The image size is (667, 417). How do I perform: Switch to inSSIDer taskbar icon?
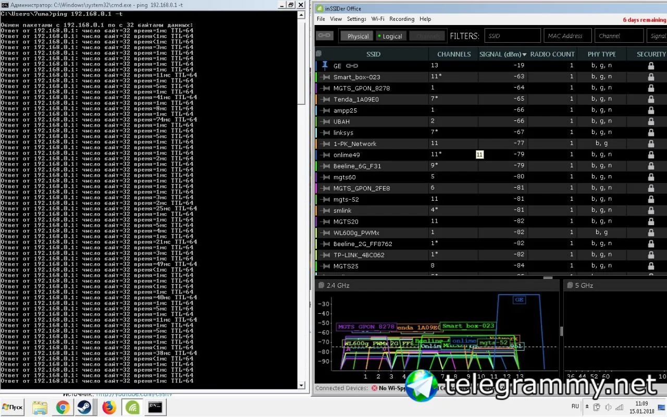132,407
